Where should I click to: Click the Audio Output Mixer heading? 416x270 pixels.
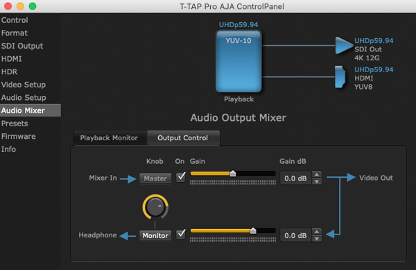coord(239,117)
